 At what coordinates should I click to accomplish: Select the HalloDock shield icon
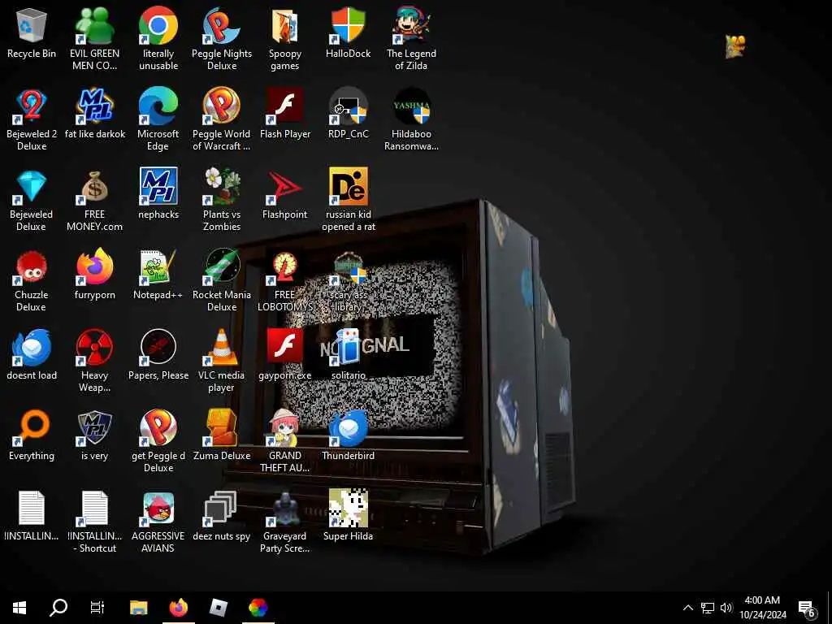[348, 25]
